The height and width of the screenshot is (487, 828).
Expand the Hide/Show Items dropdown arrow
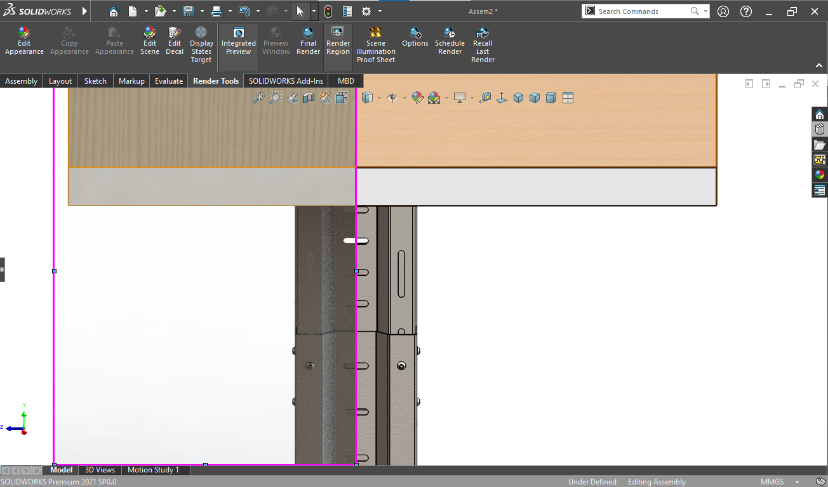click(x=404, y=98)
